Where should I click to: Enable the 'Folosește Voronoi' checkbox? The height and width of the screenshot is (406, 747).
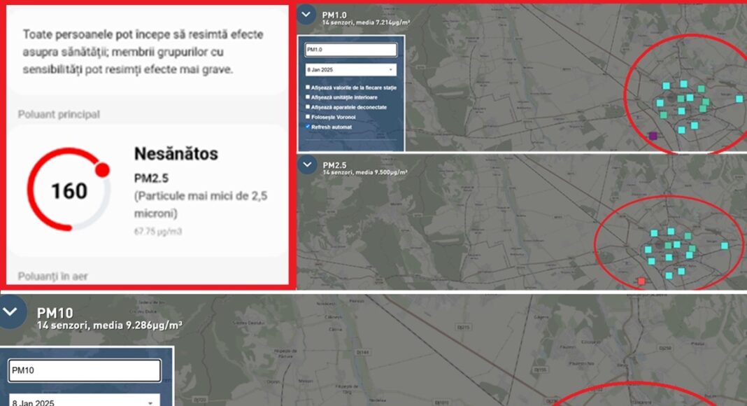tap(307, 117)
